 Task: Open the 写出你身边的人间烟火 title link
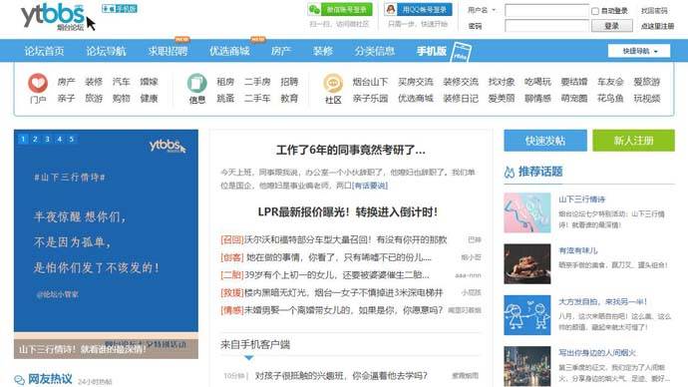[597, 353]
